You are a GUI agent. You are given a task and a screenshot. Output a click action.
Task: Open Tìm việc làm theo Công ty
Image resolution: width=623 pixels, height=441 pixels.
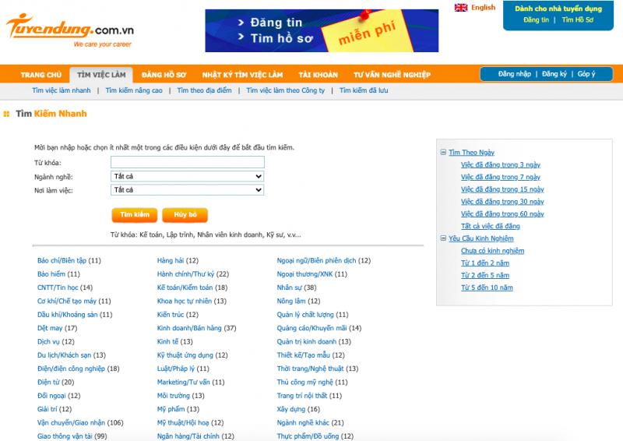285,90
